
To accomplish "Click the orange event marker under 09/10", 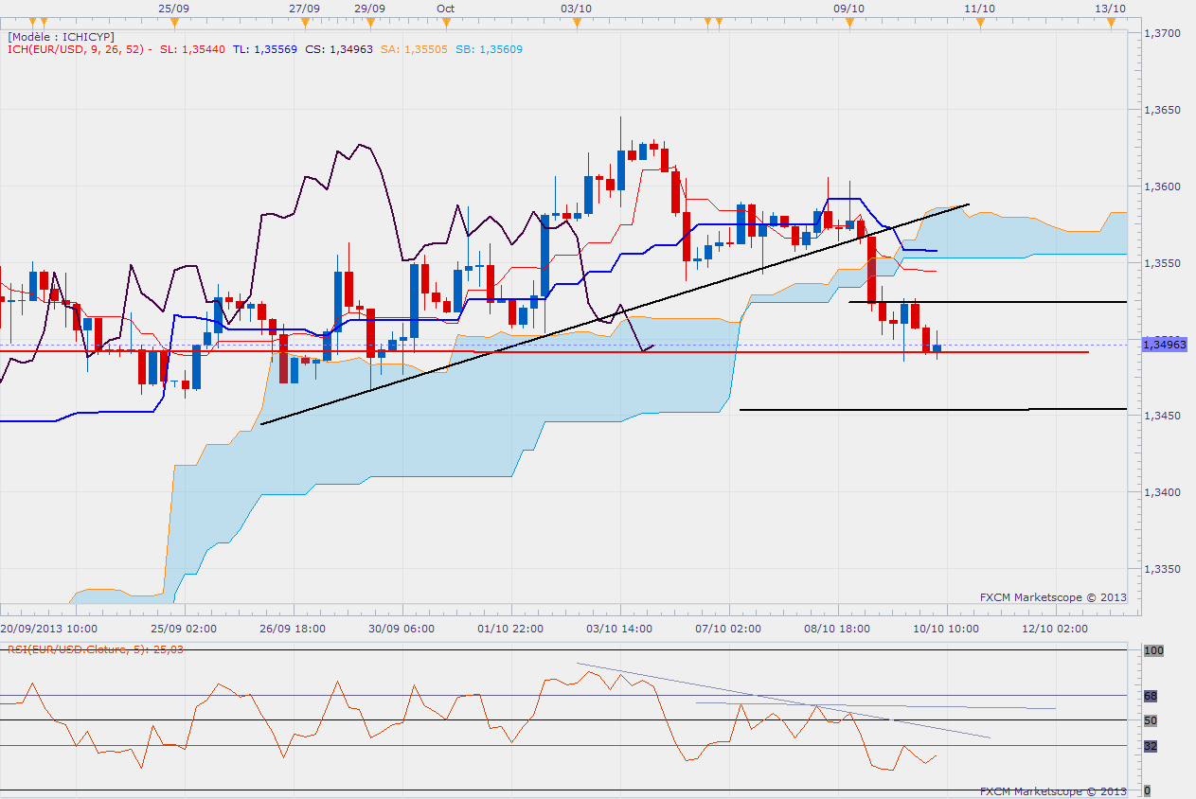I will (x=849, y=22).
